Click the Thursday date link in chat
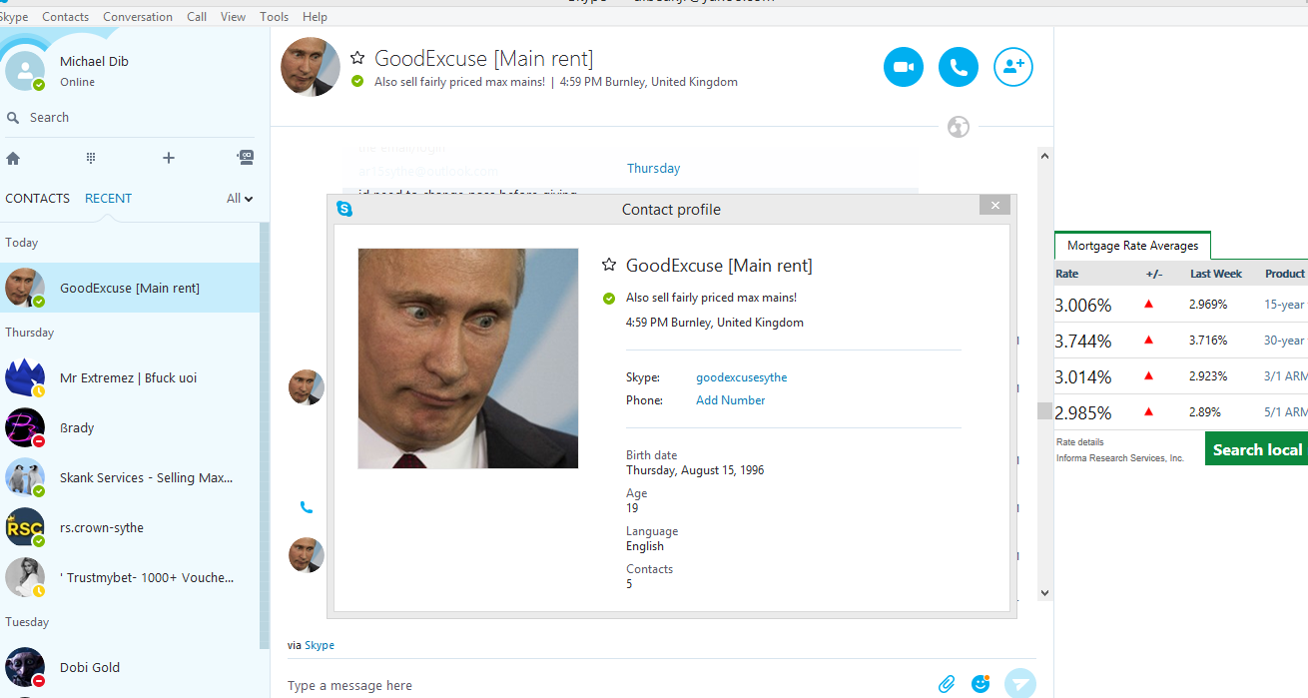 tap(653, 169)
